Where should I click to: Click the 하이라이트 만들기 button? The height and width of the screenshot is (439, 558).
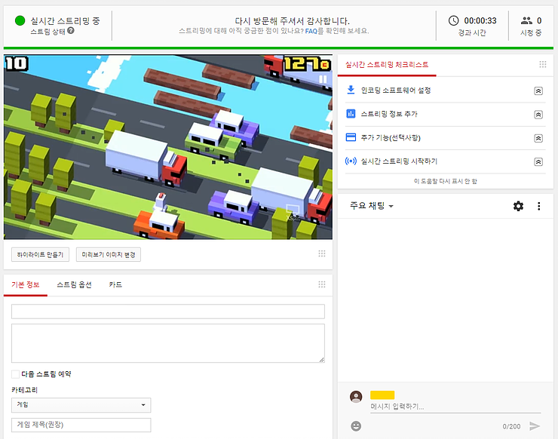click(x=40, y=254)
